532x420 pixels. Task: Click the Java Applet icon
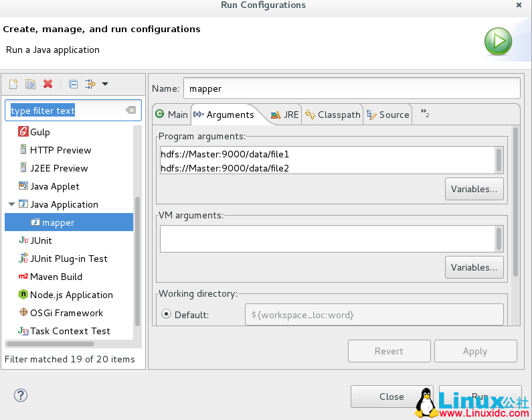23,186
